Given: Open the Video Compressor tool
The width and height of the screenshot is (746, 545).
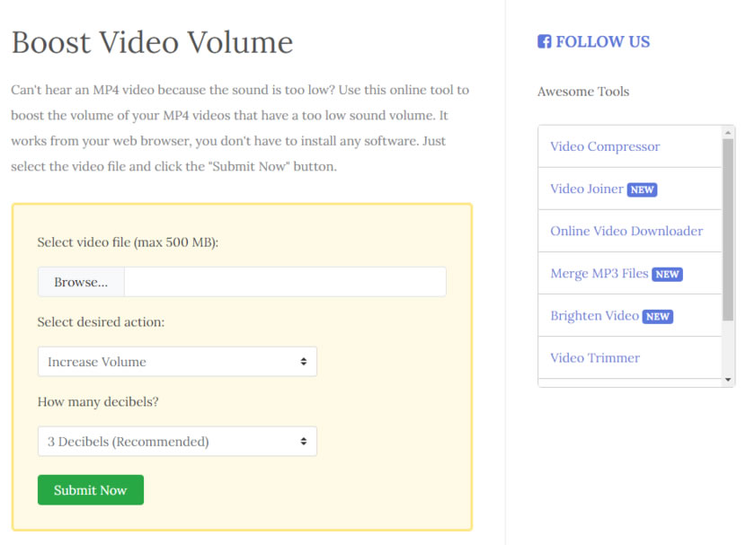Looking at the screenshot, I should tap(605, 146).
